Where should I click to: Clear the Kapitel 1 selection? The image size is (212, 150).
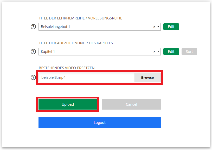click(x=154, y=52)
